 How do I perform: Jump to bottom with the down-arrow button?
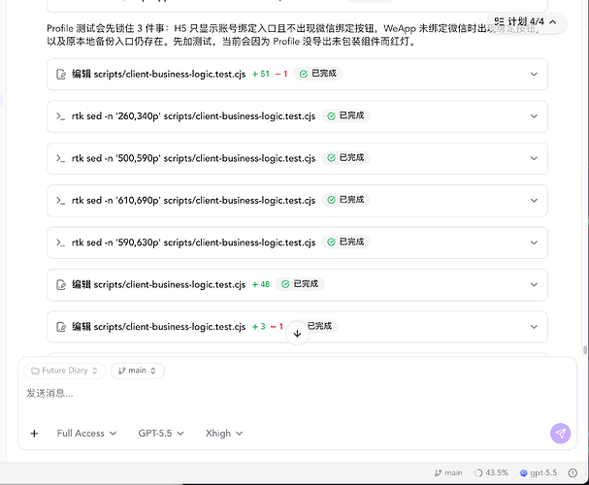pyautogui.click(x=297, y=334)
